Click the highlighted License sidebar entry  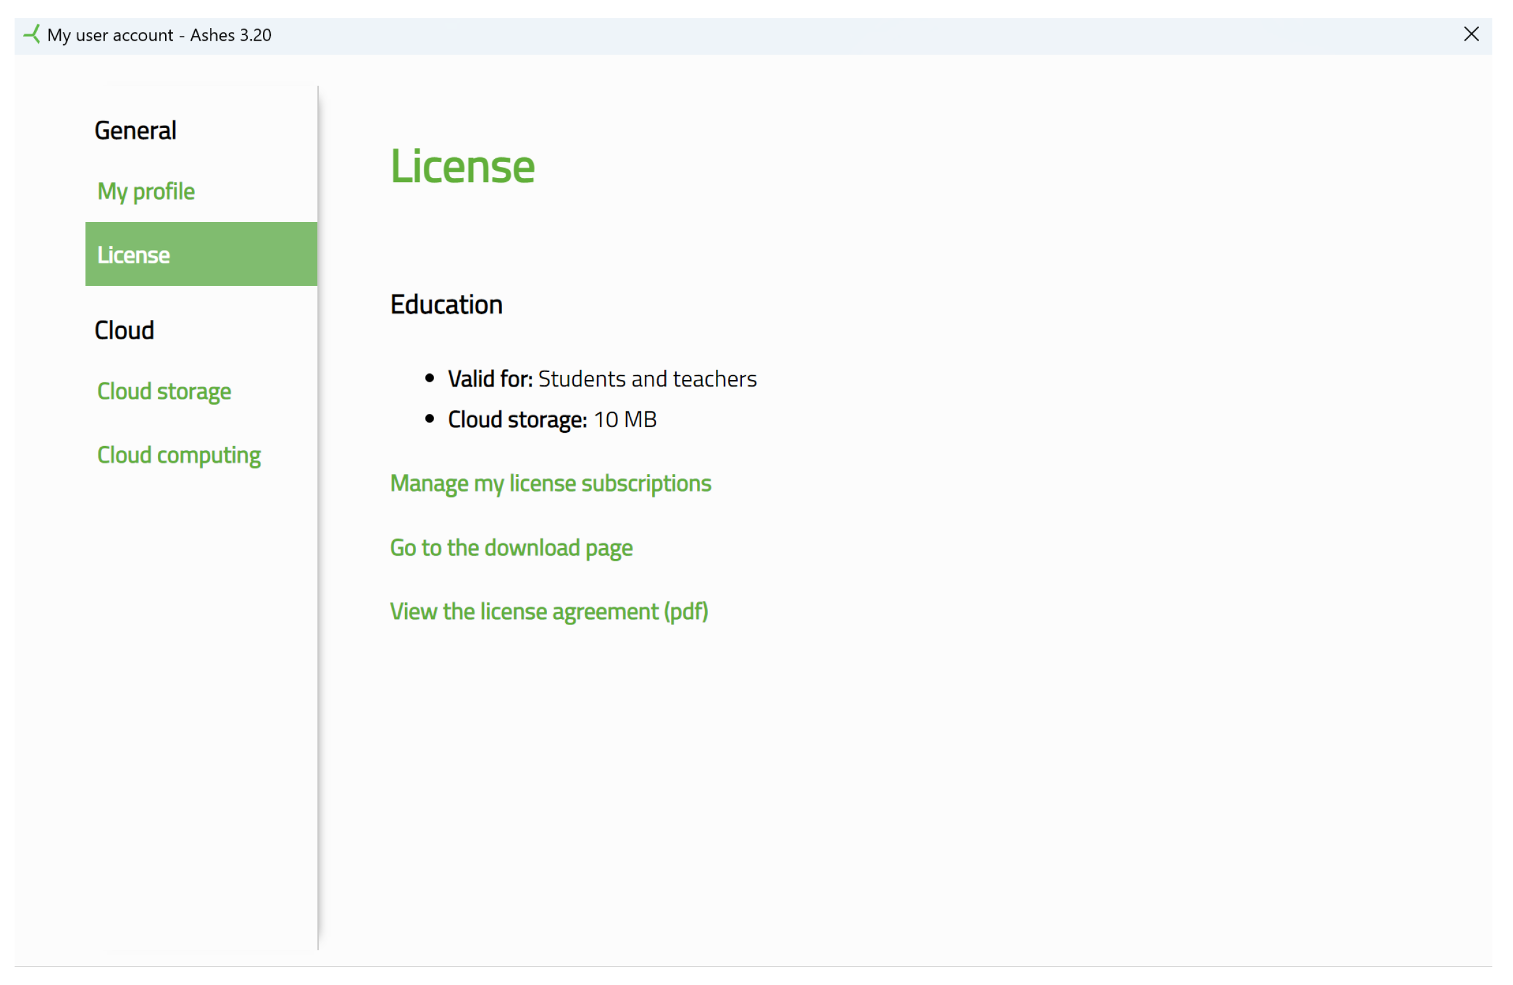point(200,254)
